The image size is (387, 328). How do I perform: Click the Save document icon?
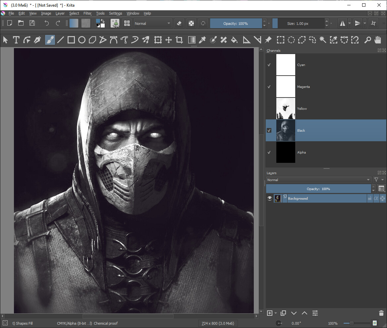(32, 23)
